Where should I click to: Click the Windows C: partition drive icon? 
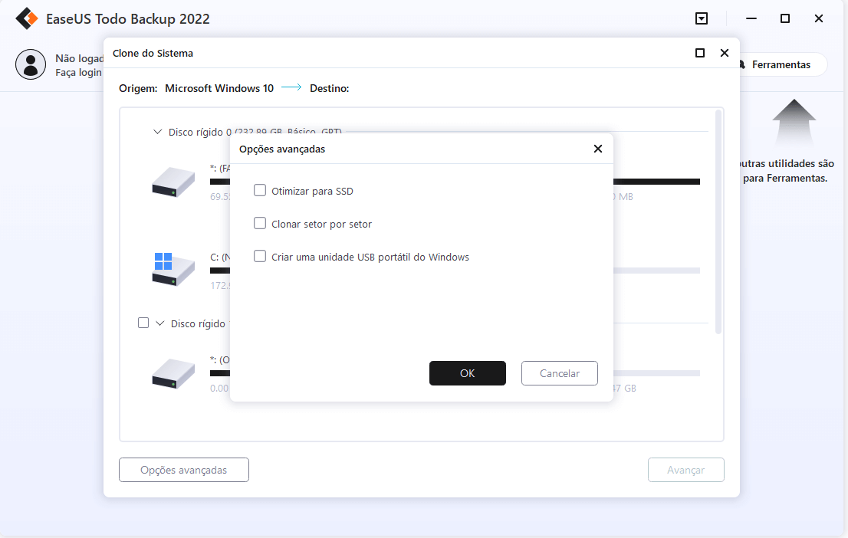click(173, 269)
